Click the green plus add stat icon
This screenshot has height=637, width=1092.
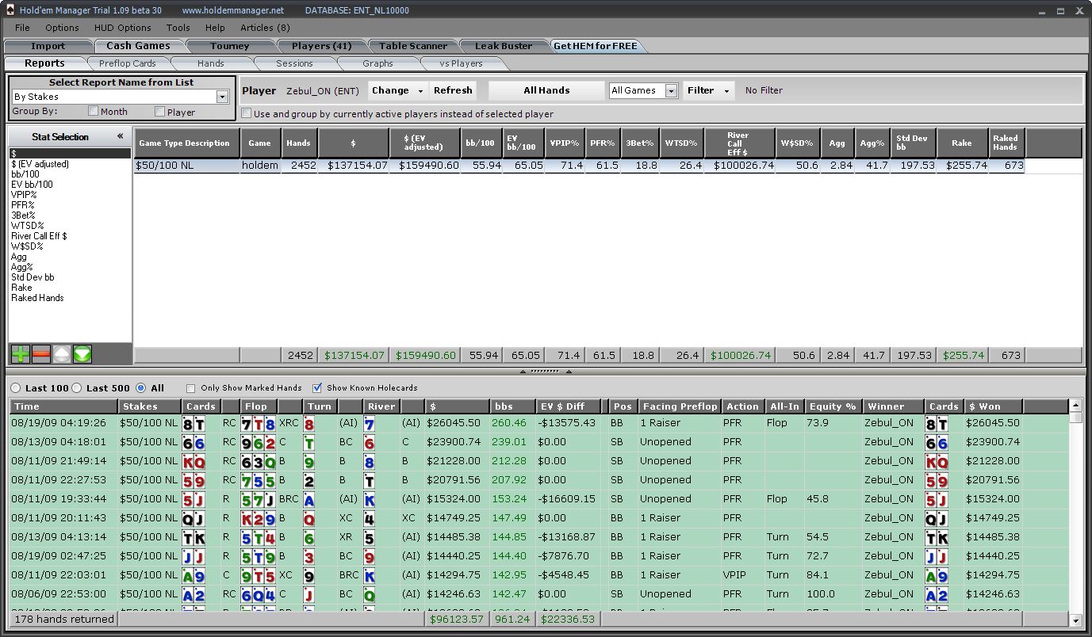(20, 354)
